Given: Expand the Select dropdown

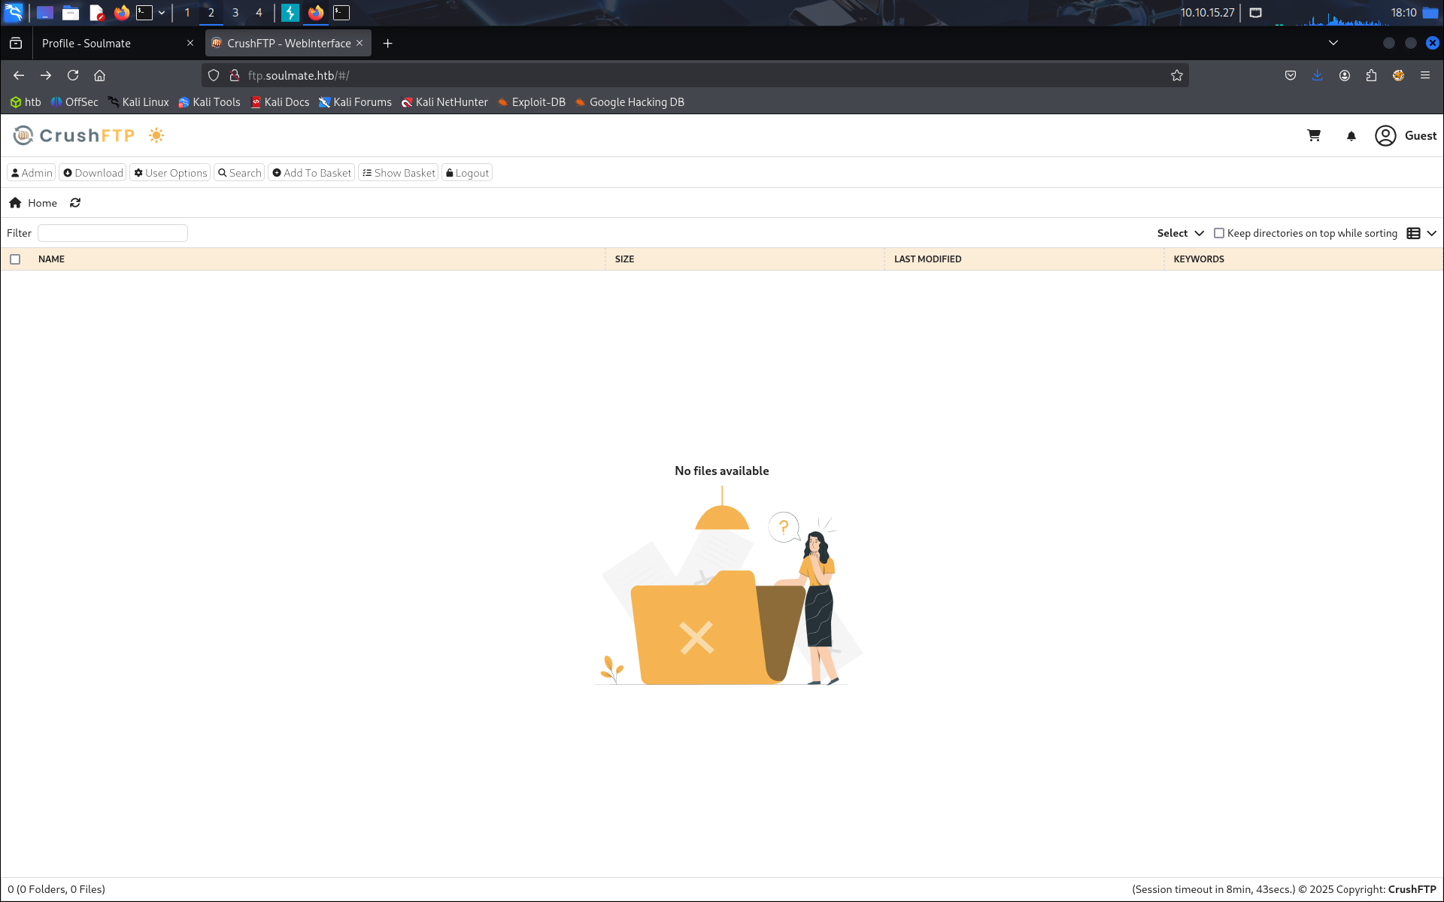Looking at the screenshot, I should click(x=1180, y=233).
